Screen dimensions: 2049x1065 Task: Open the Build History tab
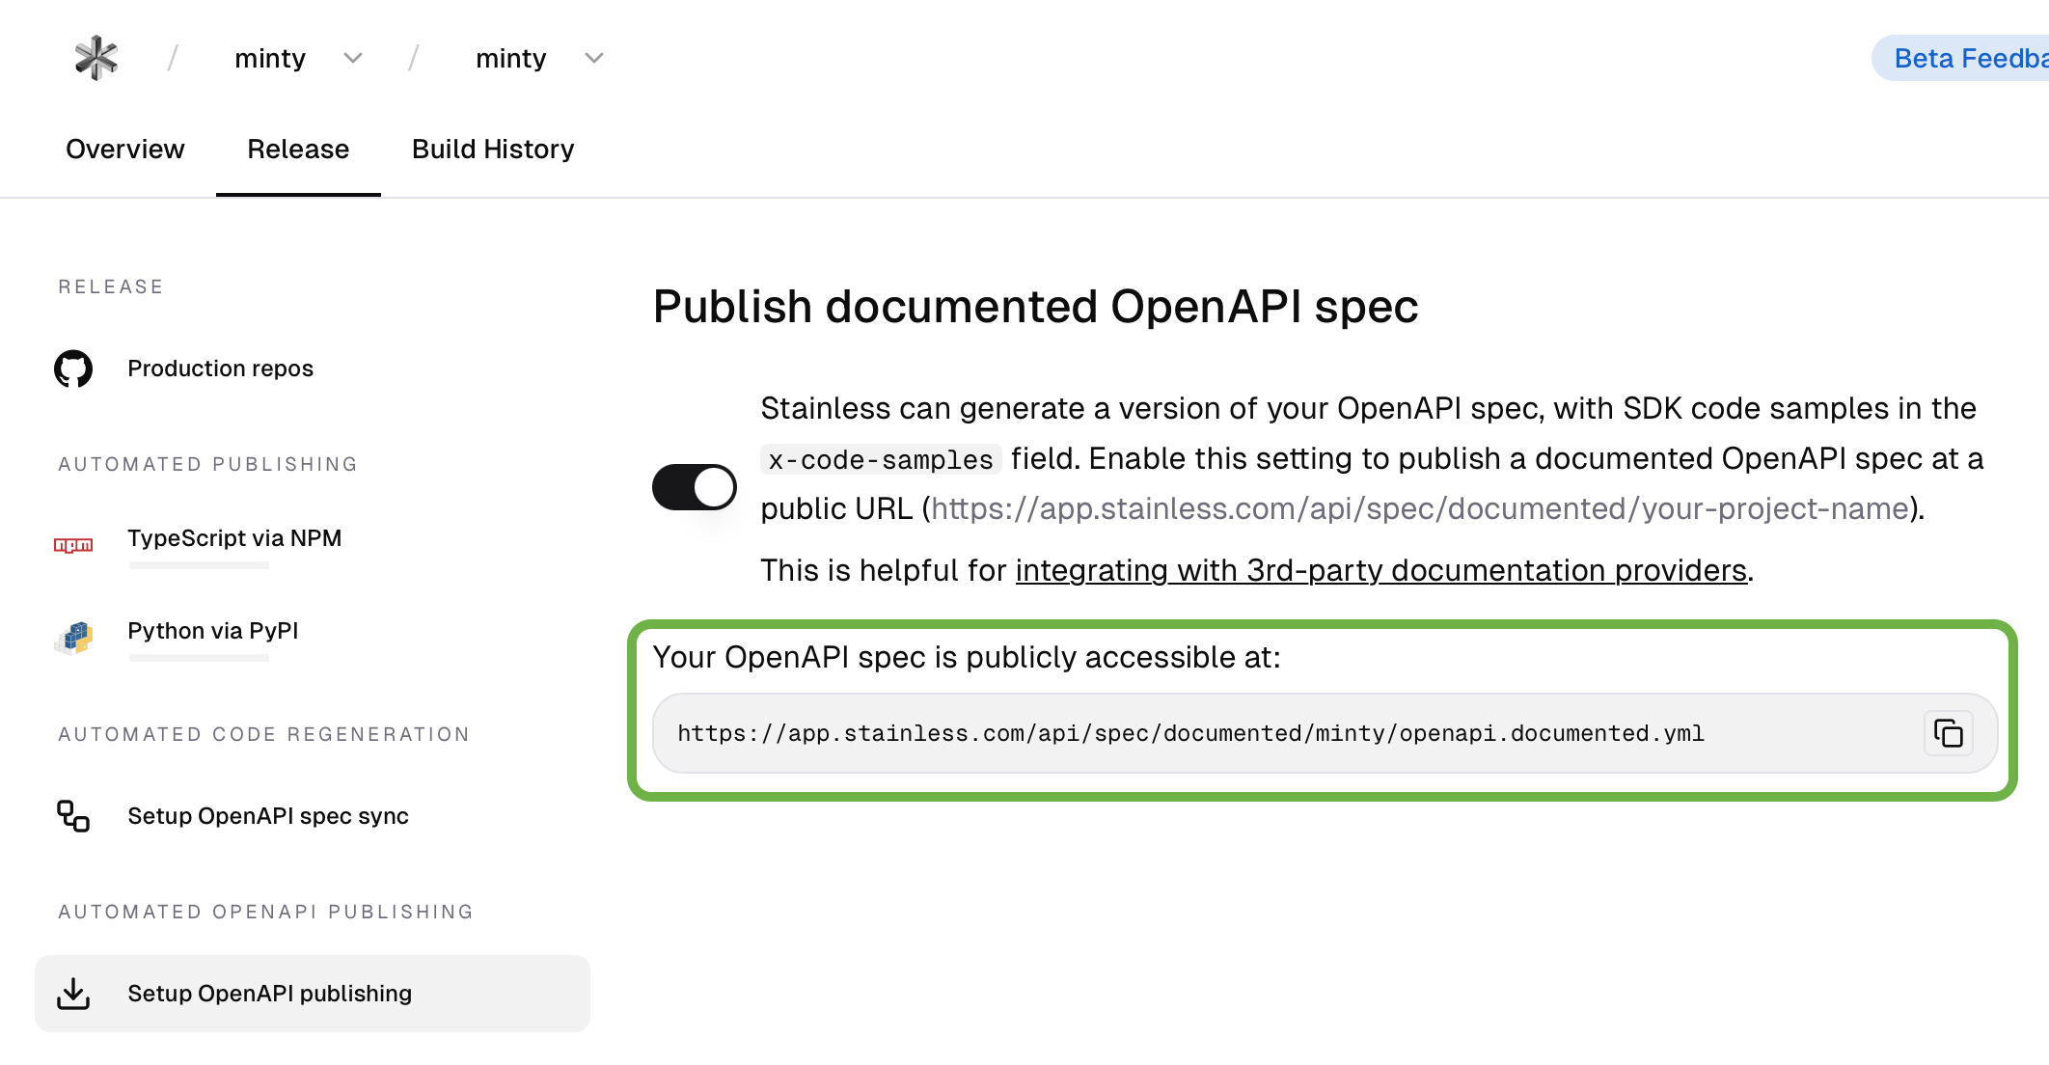pyautogui.click(x=493, y=150)
